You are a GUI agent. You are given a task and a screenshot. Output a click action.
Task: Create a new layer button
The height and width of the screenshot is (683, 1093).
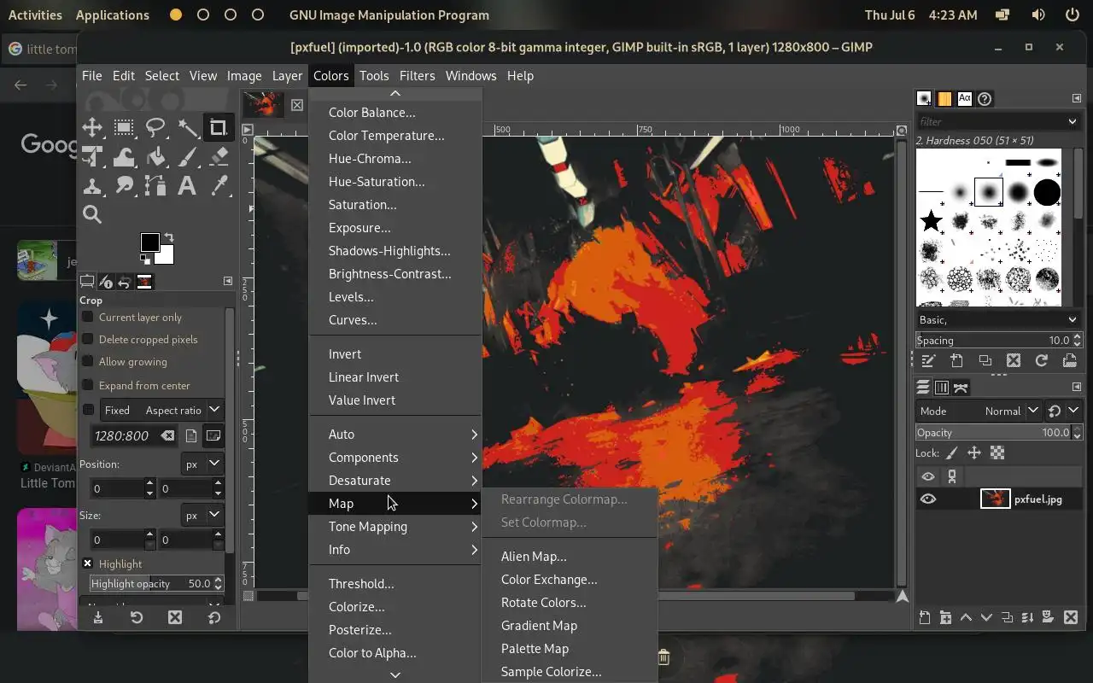pos(925,617)
